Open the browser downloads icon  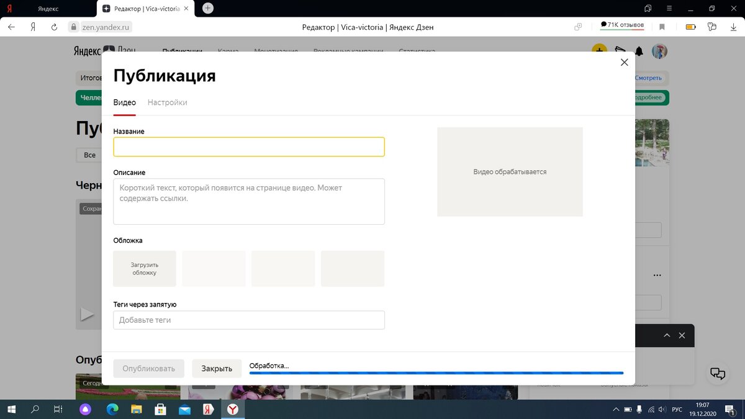733,27
